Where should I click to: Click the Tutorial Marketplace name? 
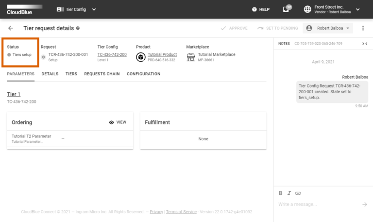click(217, 54)
